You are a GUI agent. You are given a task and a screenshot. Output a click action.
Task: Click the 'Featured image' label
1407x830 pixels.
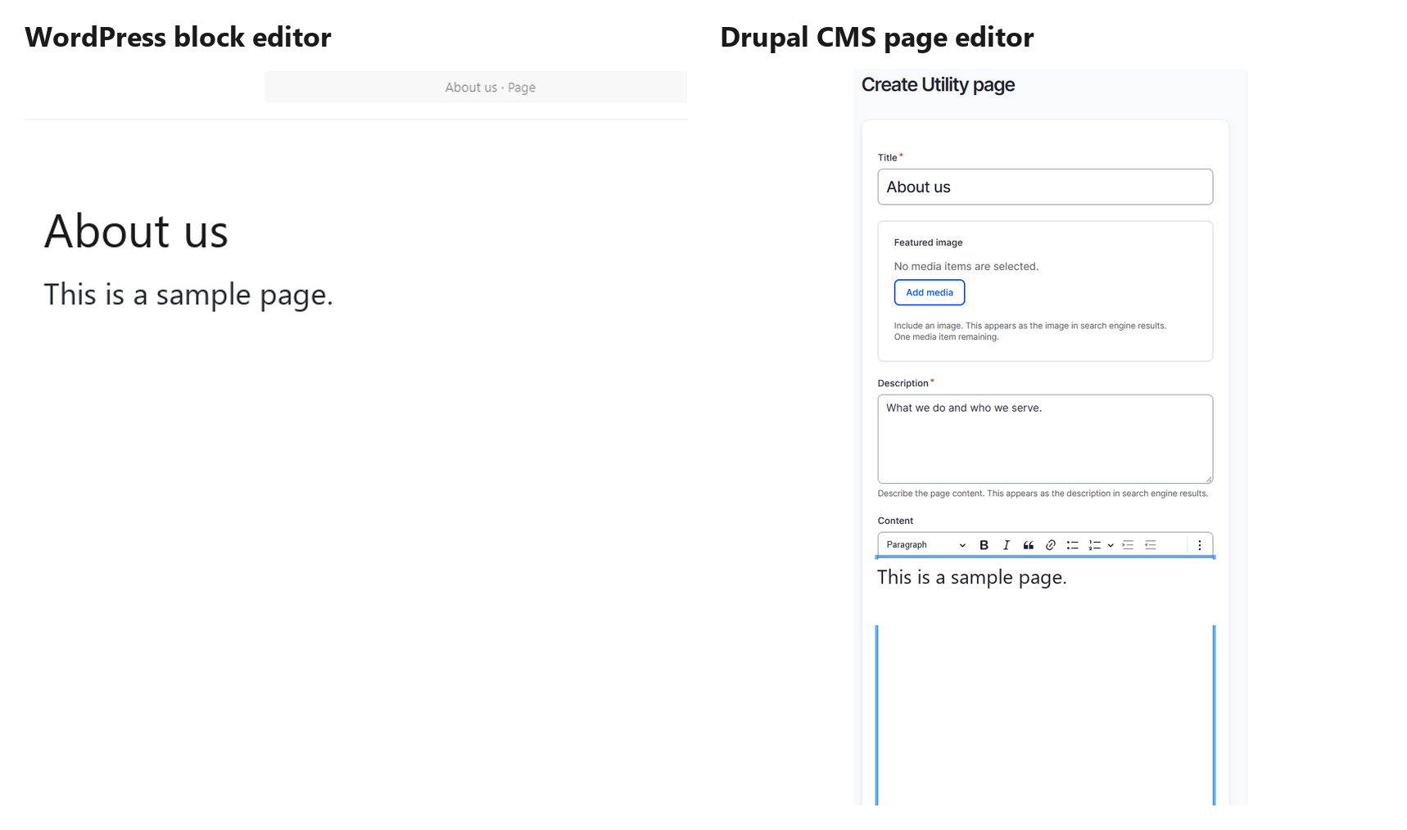point(928,242)
